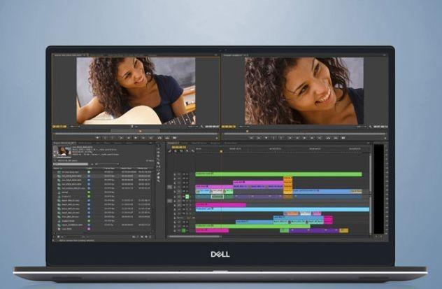The height and width of the screenshot is (289, 442).
Task: Select the long green clip on top track
Action: tap(278, 174)
